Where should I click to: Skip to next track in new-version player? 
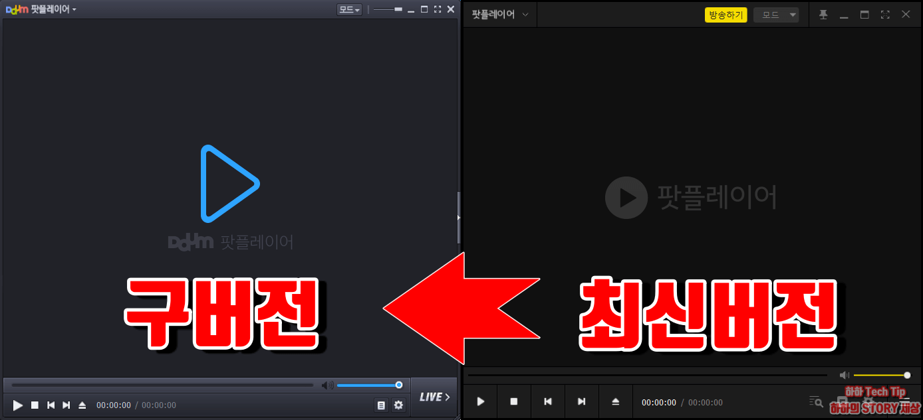coord(582,401)
